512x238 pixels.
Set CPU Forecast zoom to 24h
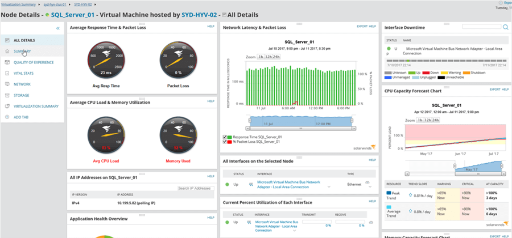[435, 120]
